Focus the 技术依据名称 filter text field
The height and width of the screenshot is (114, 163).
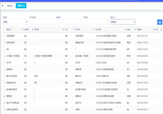point(42,22)
